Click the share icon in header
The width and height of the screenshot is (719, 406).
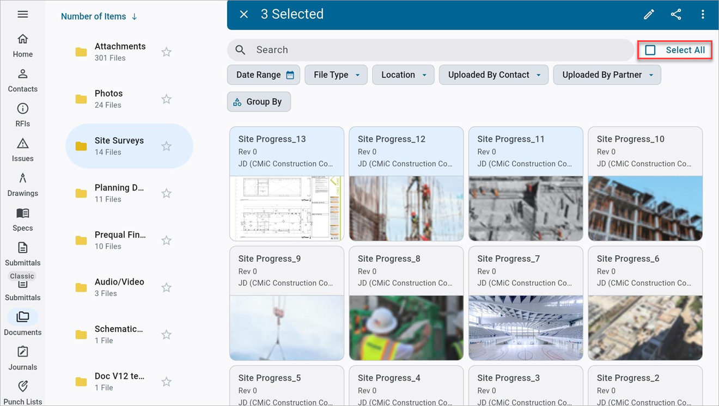click(x=676, y=15)
